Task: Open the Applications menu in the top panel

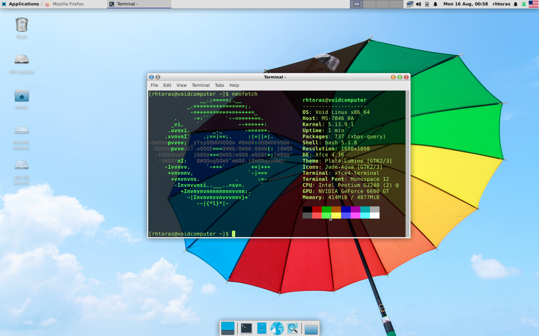Action: point(21,4)
